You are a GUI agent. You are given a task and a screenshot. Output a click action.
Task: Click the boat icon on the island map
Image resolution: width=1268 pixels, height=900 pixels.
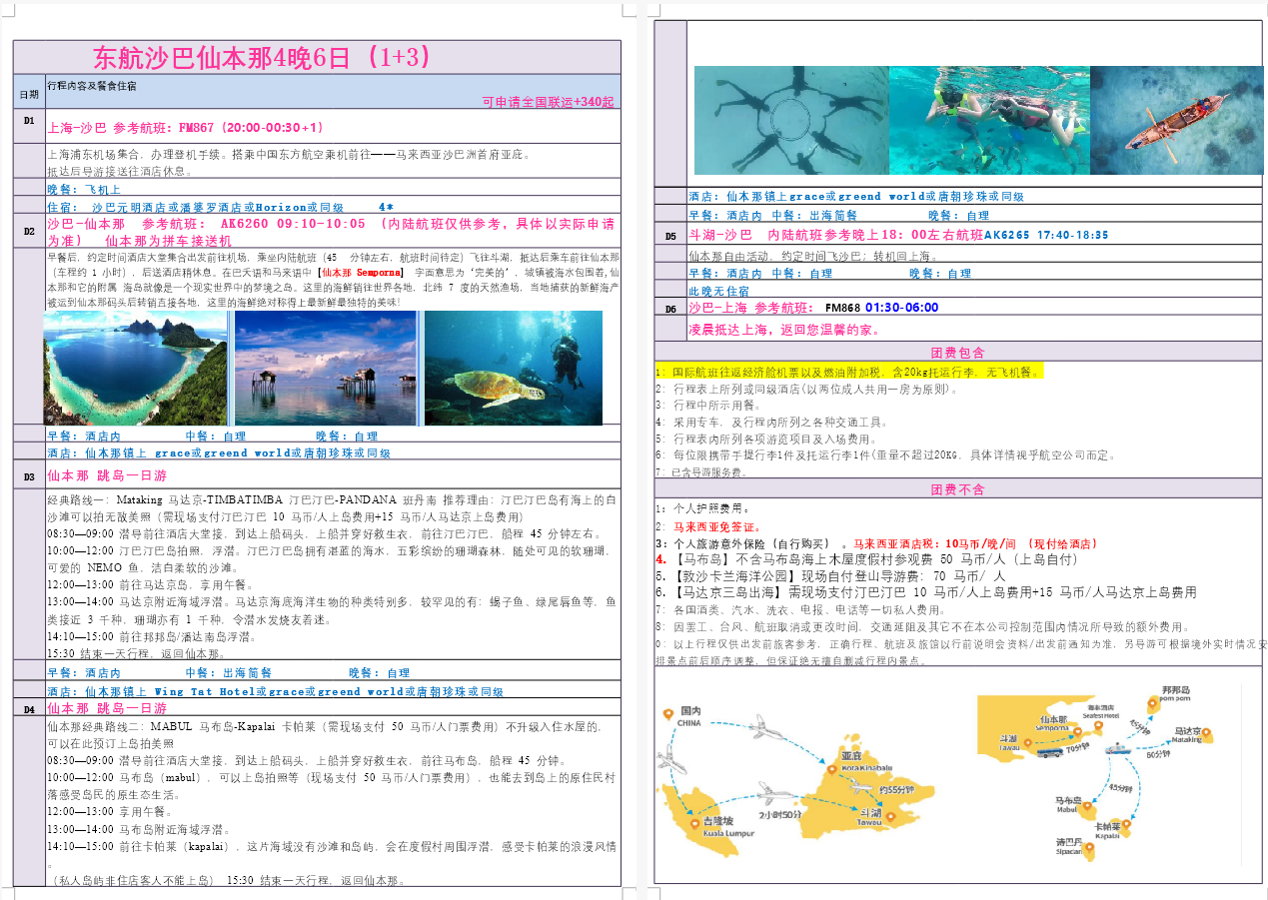pyautogui.click(x=1117, y=747)
